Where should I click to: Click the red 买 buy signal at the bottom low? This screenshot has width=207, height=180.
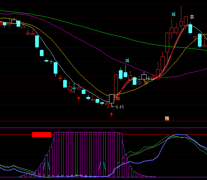coord(108,106)
